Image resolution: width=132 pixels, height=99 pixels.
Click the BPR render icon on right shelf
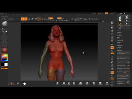pos(112,23)
